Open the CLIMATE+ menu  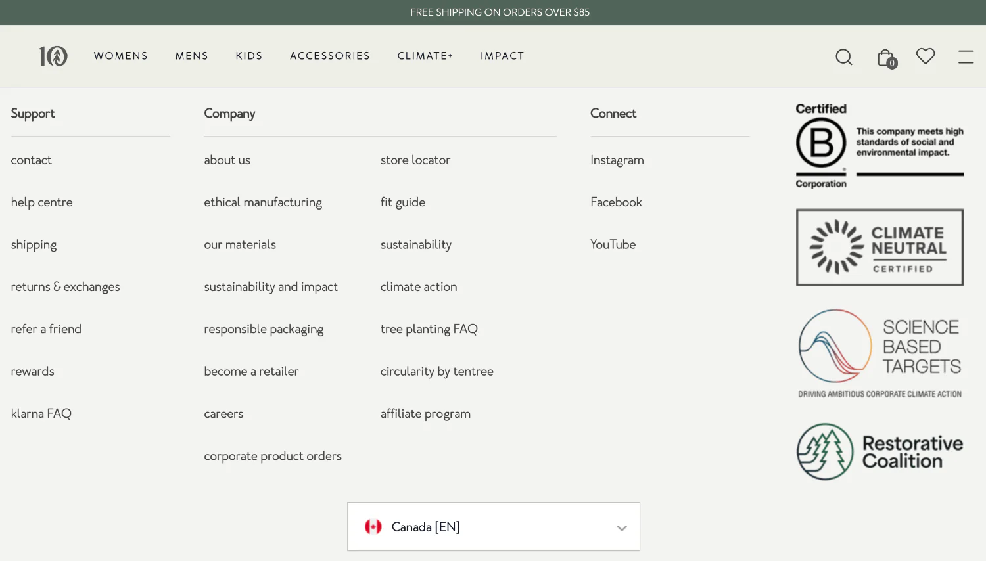click(x=425, y=56)
